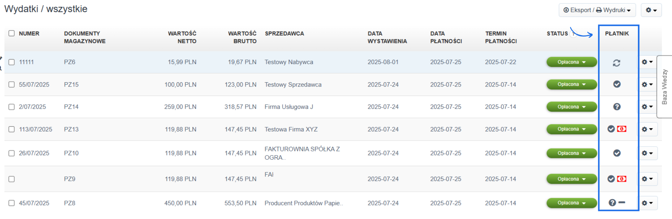Viewport: 672px width, 219px height.
Task: Open the Eksport / Wydruki dropdown
Action: tap(597, 10)
